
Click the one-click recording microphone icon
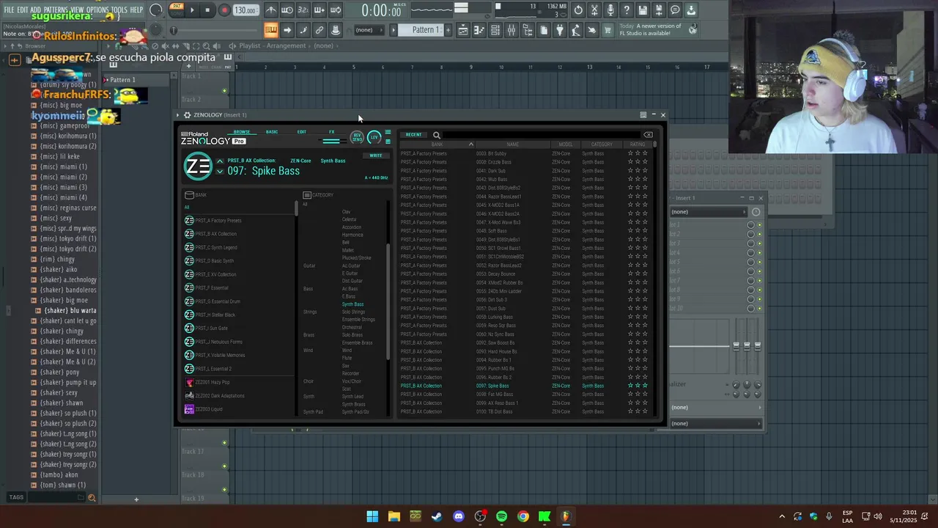(x=610, y=10)
